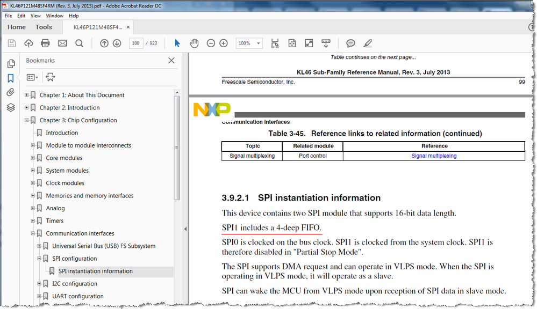537x309 pixels.
Task: Open the Layers panel icon
Action: 11,107
